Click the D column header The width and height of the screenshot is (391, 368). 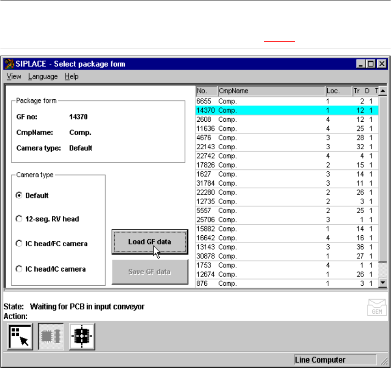coord(367,91)
